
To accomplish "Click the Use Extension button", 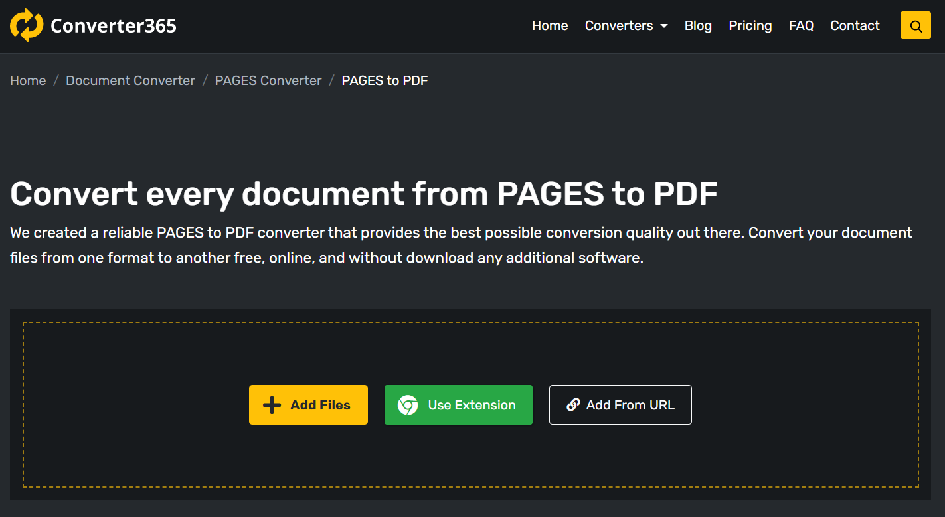I will pyautogui.click(x=458, y=405).
